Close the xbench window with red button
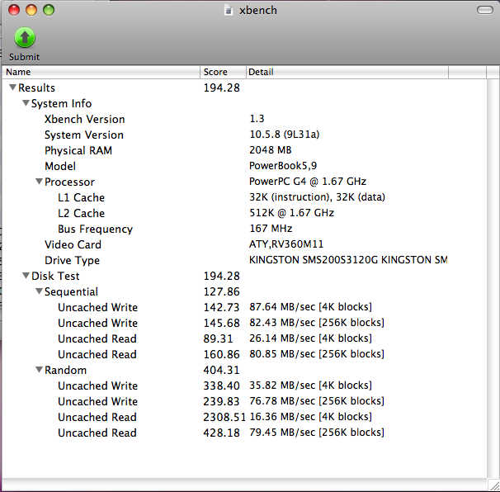The image size is (500, 492). tap(14, 10)
